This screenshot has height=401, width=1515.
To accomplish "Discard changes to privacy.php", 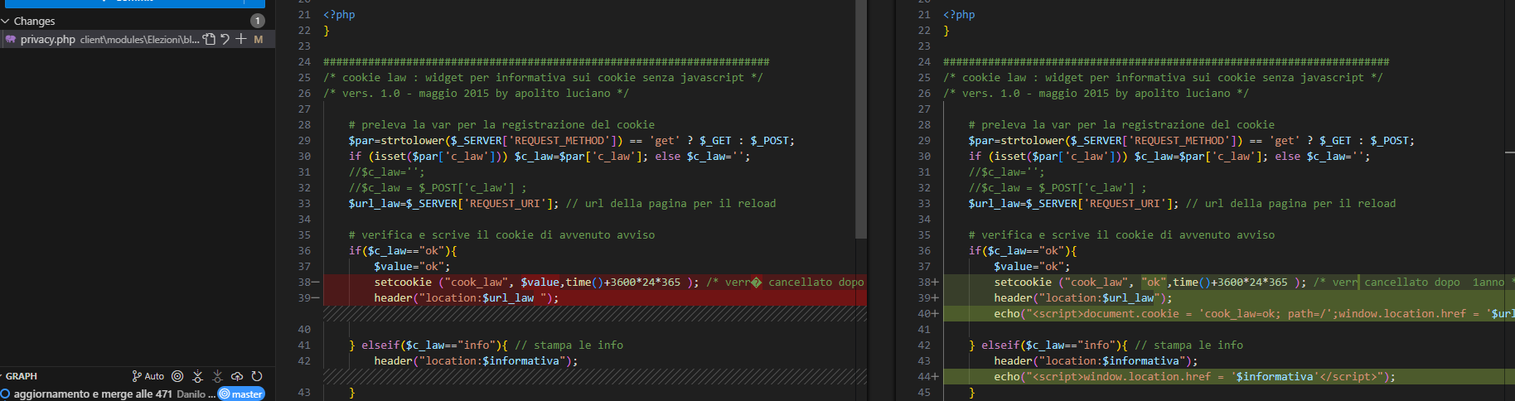I will [225, 39].
